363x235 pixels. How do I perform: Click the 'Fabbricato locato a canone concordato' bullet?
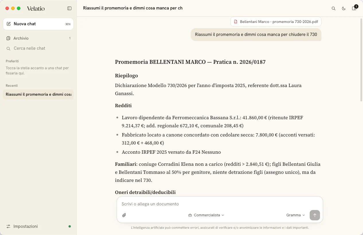[218, 139]
